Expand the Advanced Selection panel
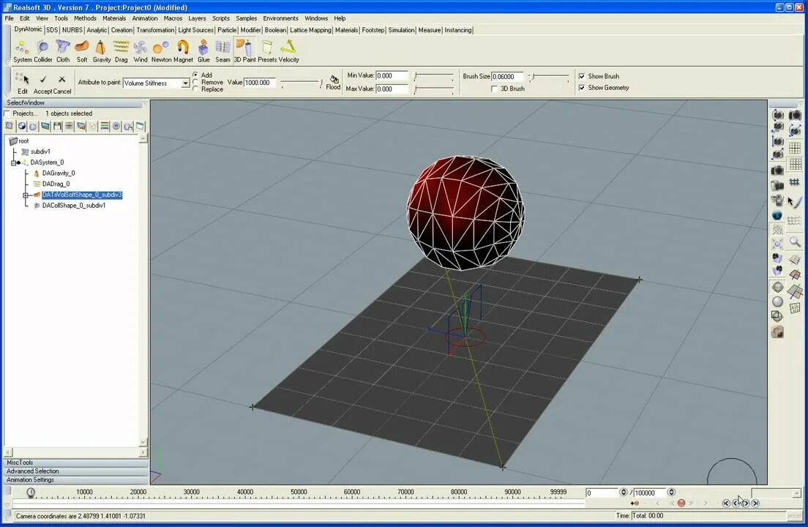Image resolution: width=808 pixels, height=527 pixels. coord(76,471)
